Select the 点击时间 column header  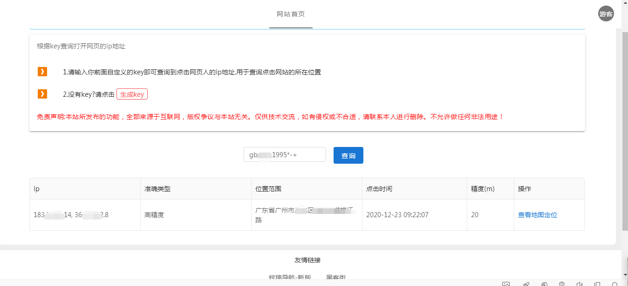click(415, 189)
